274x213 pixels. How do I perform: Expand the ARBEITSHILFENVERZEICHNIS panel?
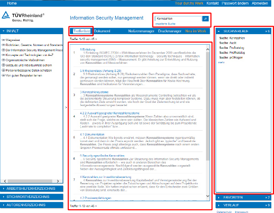(x=32, y=188)
